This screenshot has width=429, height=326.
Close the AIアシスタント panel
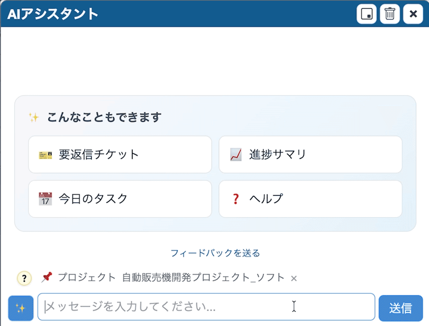coord(413,14)
